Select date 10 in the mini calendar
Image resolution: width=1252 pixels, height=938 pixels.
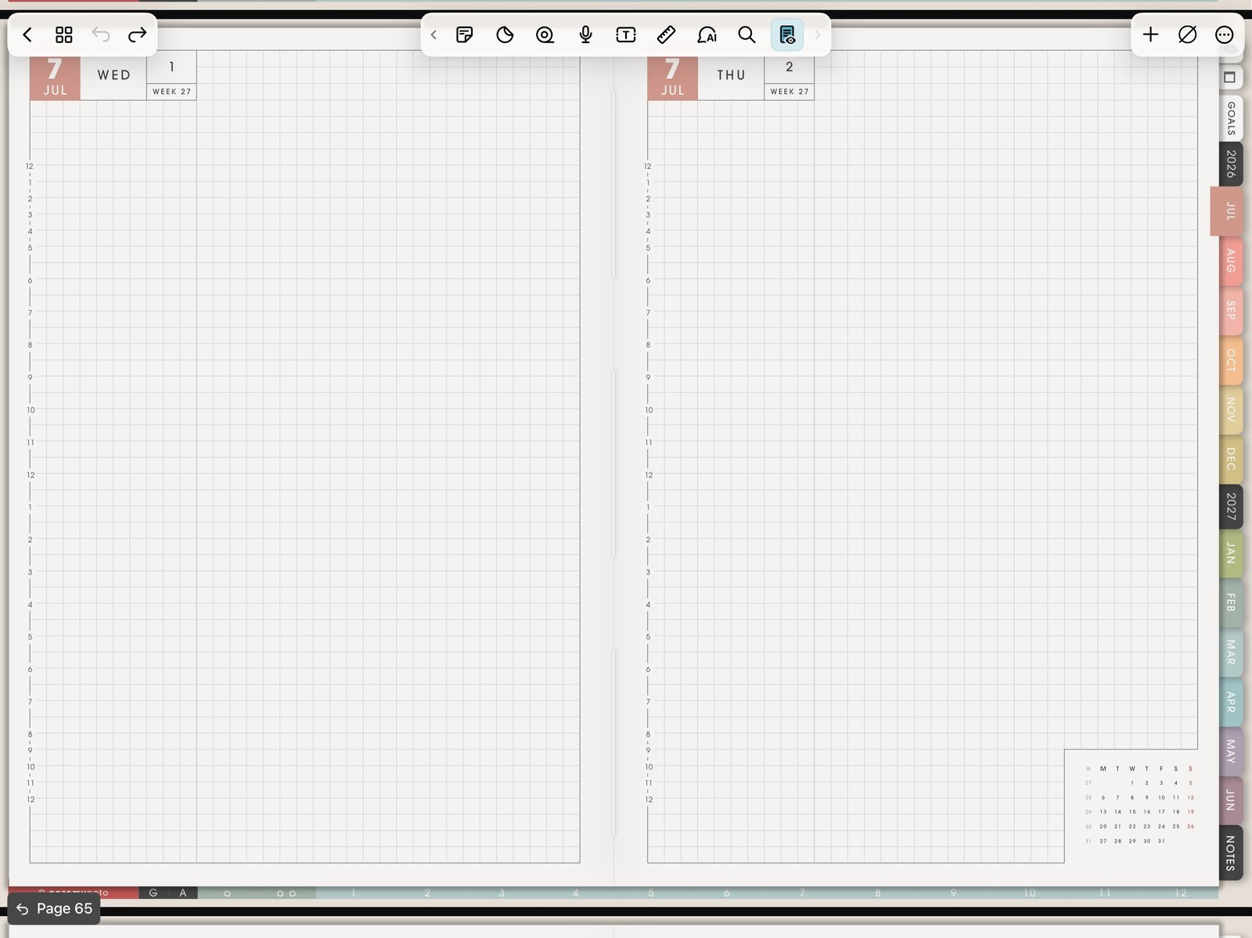1161,797
